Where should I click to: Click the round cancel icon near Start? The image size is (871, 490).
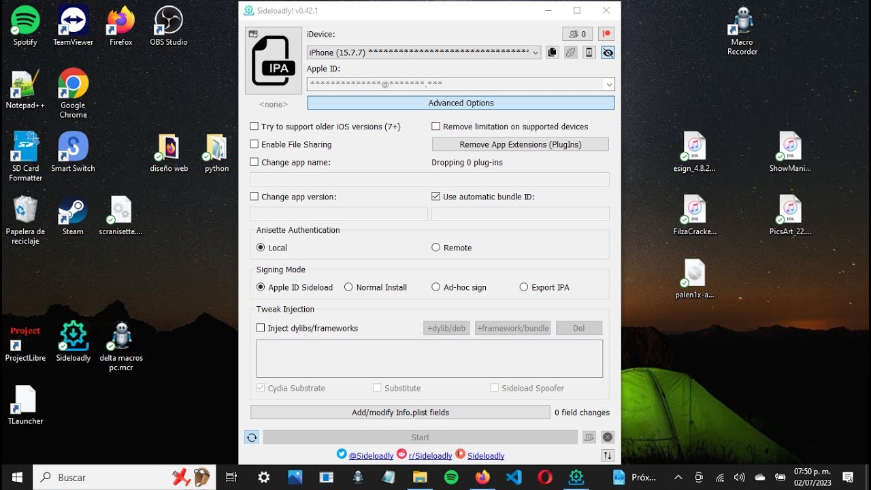coord(608,438)
